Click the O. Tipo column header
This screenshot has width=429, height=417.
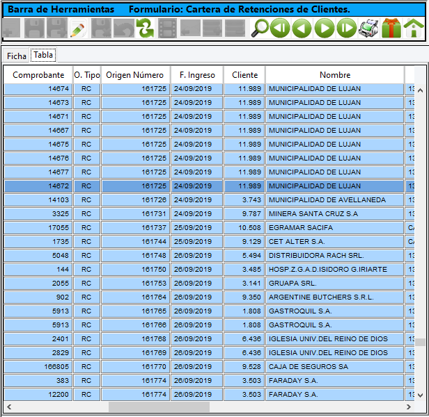(x=87, y=75)
